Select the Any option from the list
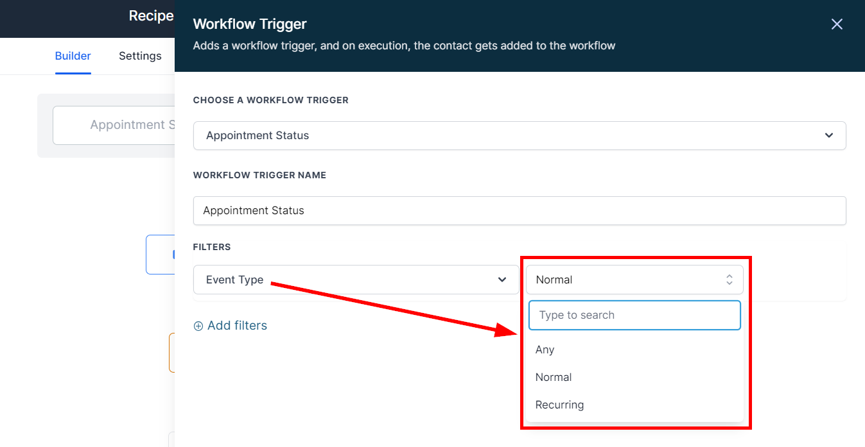 click(545, 350)
